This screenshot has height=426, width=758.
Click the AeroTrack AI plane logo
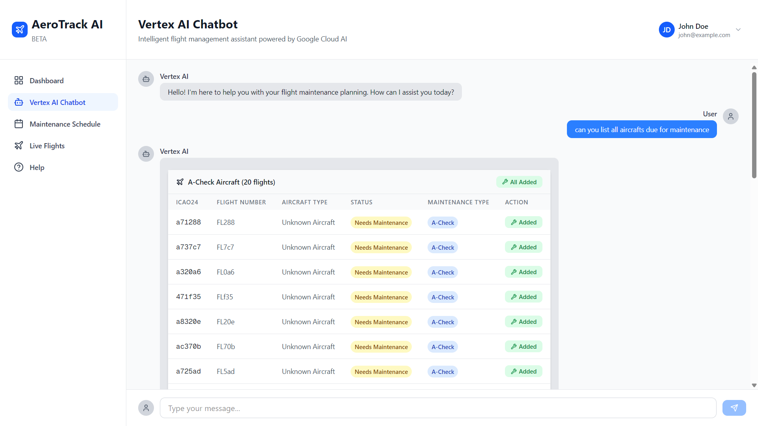coord(20,30)
